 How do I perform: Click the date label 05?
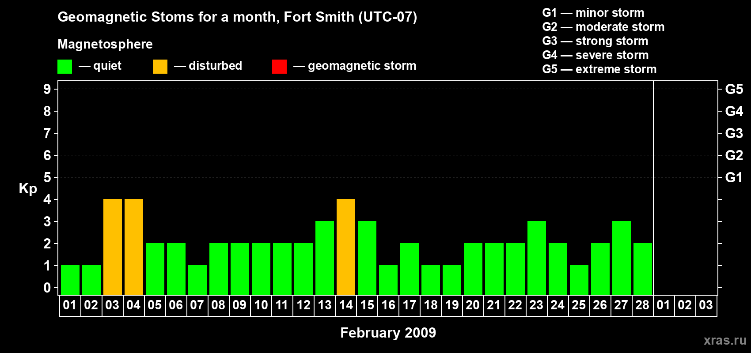pyautogui.click(x=155, y=305)
